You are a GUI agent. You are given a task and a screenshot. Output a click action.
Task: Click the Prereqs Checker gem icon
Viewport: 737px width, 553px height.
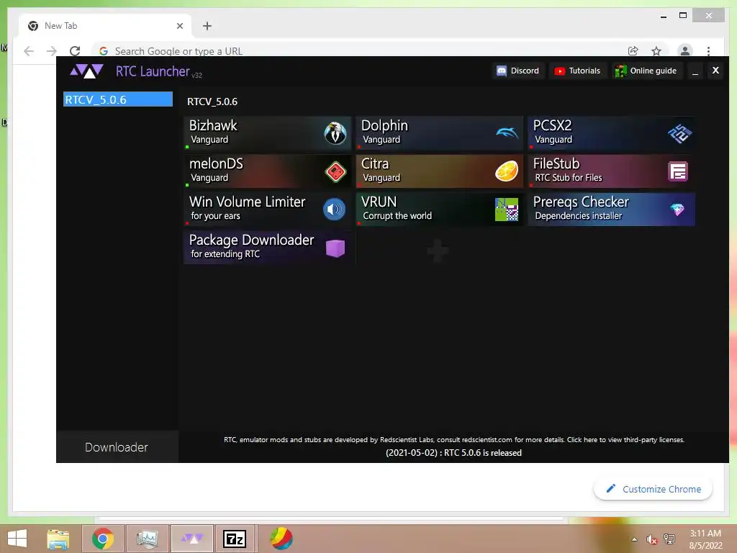point(677,210)
